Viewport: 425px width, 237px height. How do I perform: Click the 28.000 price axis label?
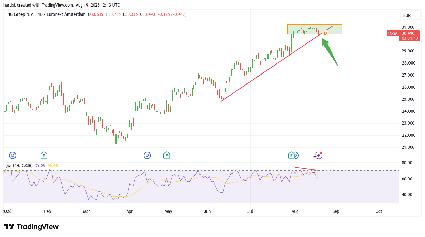click(x=408, y=63)
